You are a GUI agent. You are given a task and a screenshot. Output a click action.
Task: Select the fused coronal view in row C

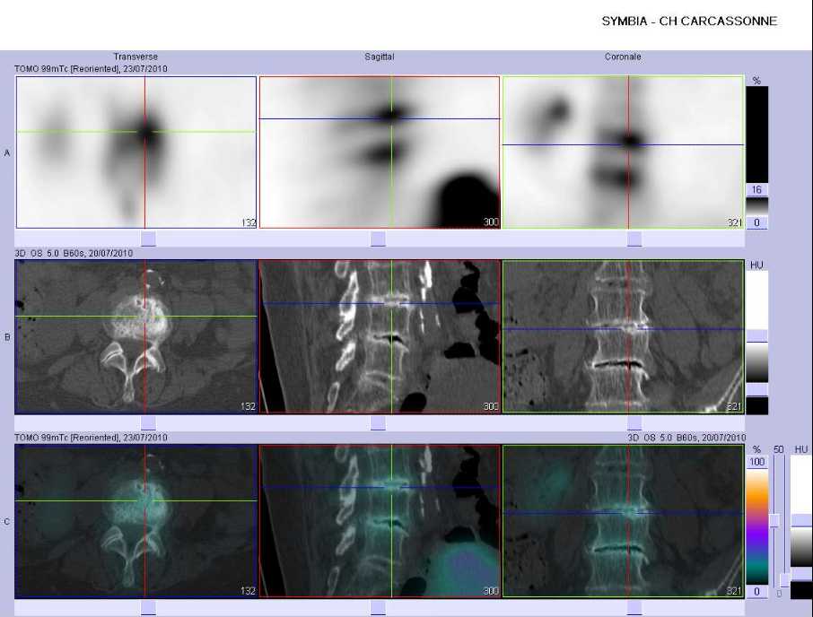click(x=623, y=521)
